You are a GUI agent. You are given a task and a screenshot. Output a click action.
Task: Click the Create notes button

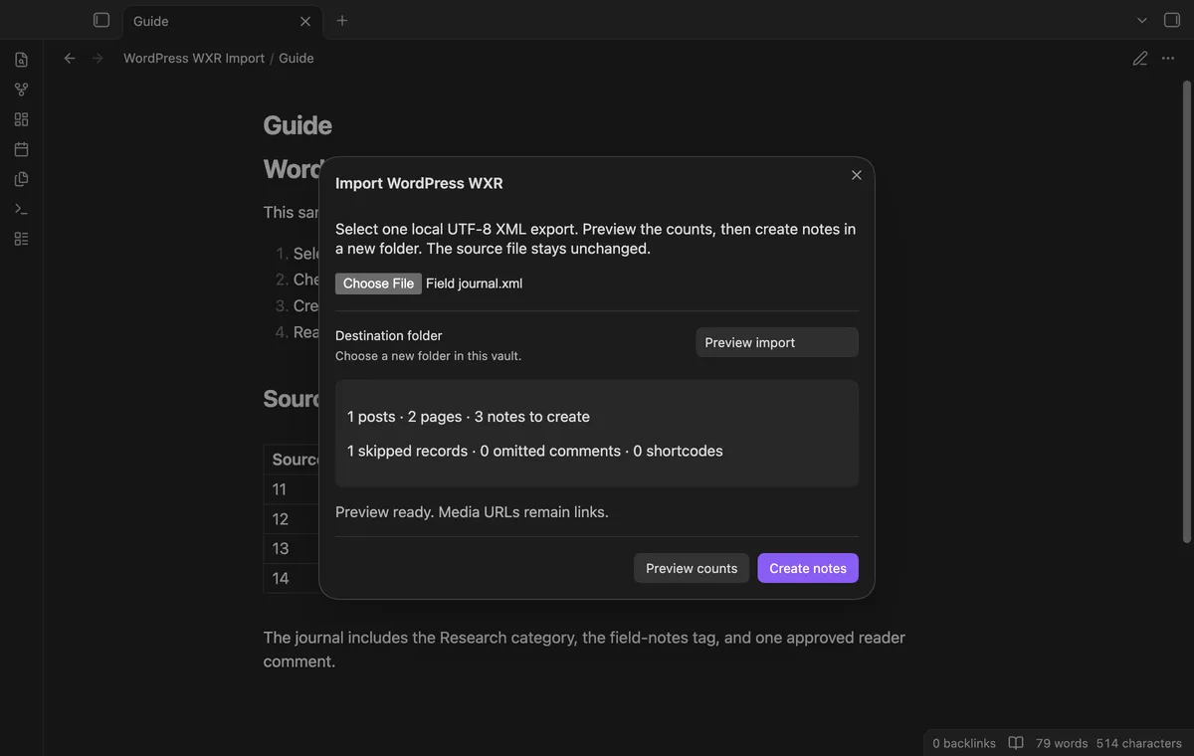pyautogui.click(x=808, y=568)
